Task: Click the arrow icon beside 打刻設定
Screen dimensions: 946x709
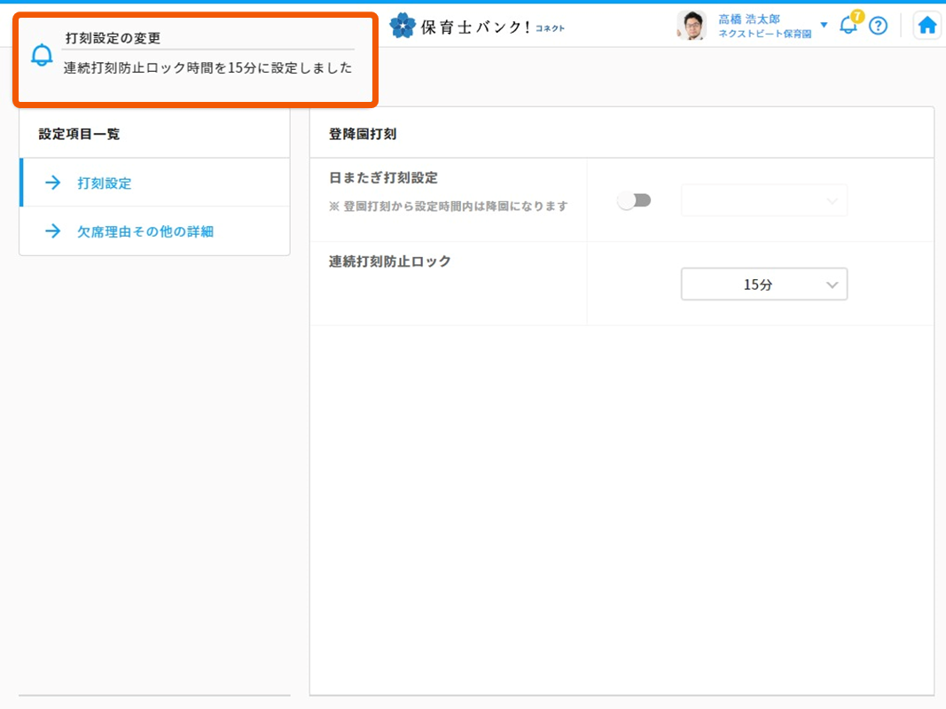Action: [53, 183]
